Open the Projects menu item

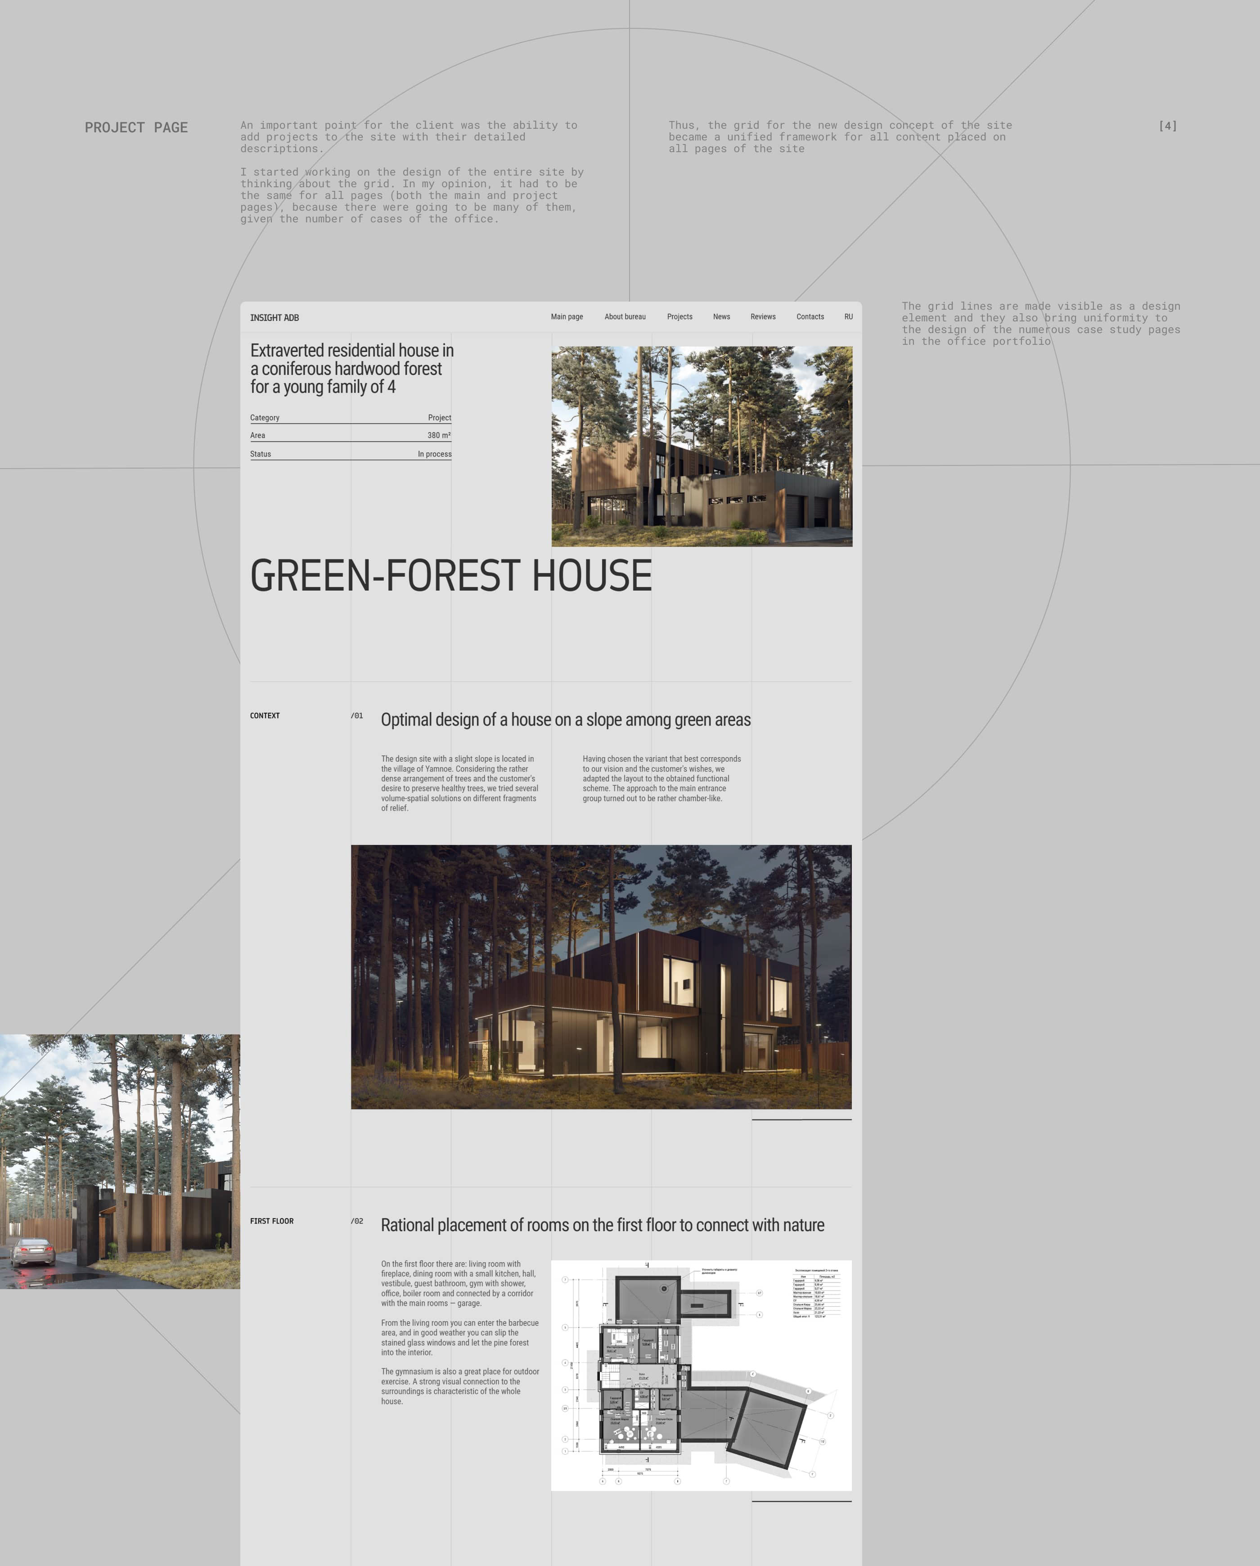(679, 317)
